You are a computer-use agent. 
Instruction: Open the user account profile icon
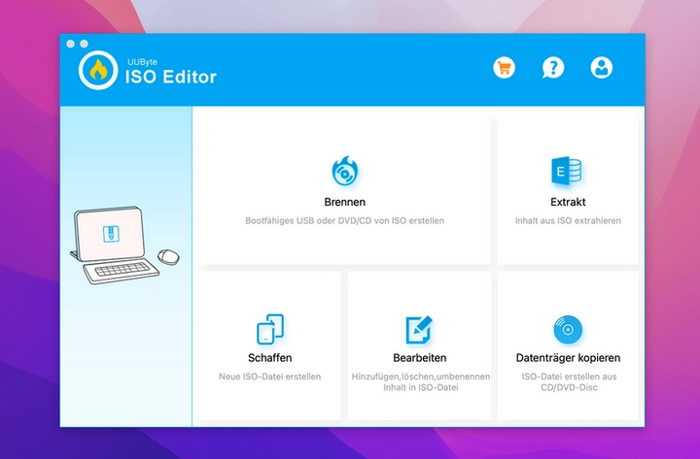(602, 68)
